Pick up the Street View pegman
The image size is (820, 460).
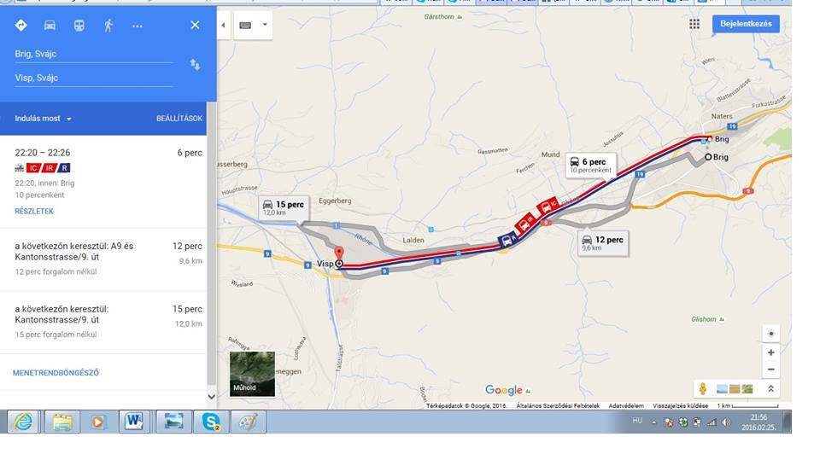point(703,388)
